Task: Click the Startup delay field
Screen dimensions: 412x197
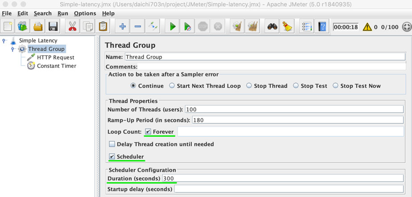Action: (x=289, y=189)
